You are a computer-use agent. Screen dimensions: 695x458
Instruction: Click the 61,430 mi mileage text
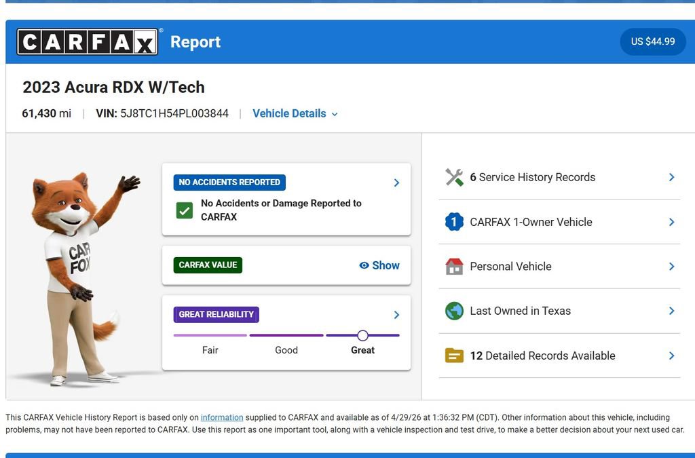click(x=47, y=113)
